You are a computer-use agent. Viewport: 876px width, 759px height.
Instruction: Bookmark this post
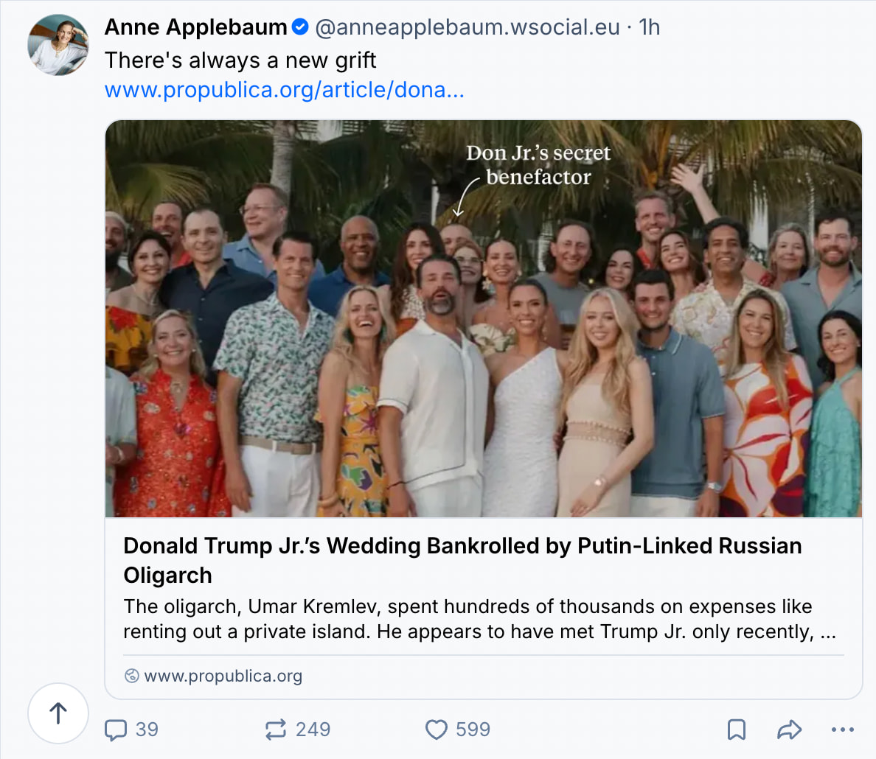tap(737, 730)
